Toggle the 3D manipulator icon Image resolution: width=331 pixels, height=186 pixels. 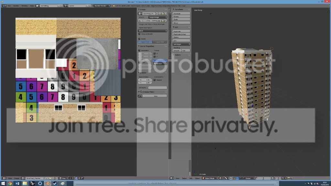point(234,178)
